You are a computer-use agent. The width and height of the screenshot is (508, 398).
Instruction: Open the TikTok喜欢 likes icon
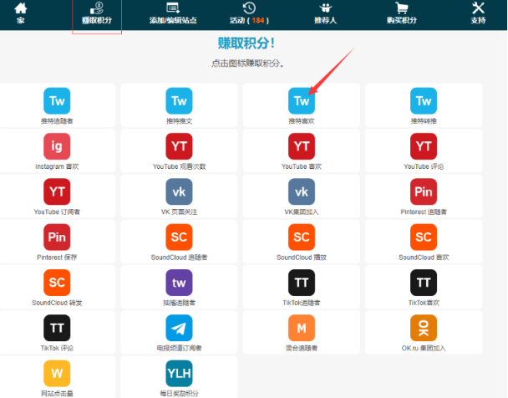[424, 283]
